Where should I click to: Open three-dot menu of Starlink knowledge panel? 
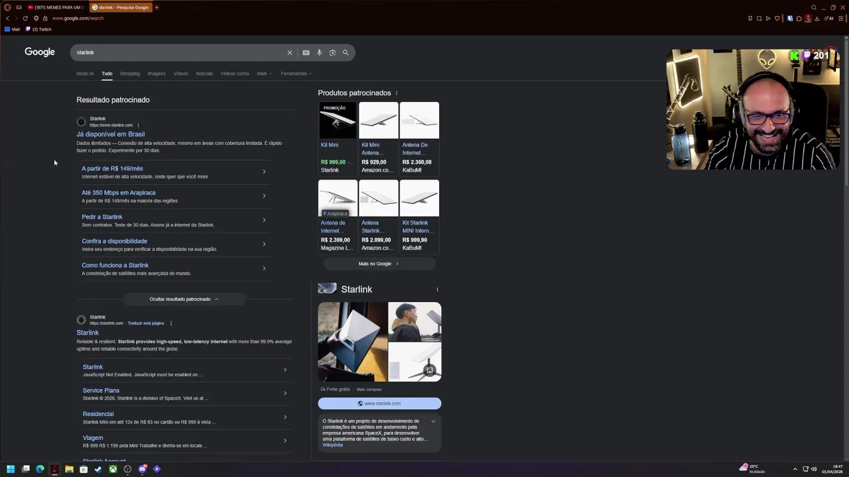pos(437,290)
